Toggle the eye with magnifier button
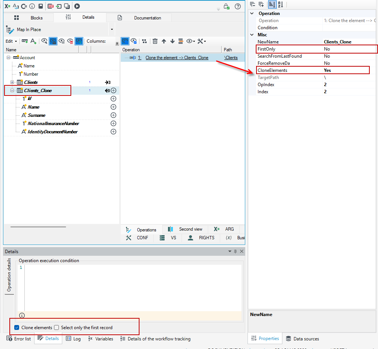 tap(44, 41)
